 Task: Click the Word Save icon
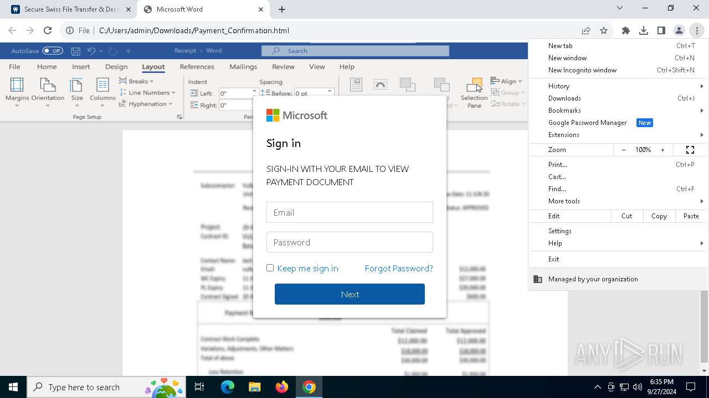click(x=76, y=51)
